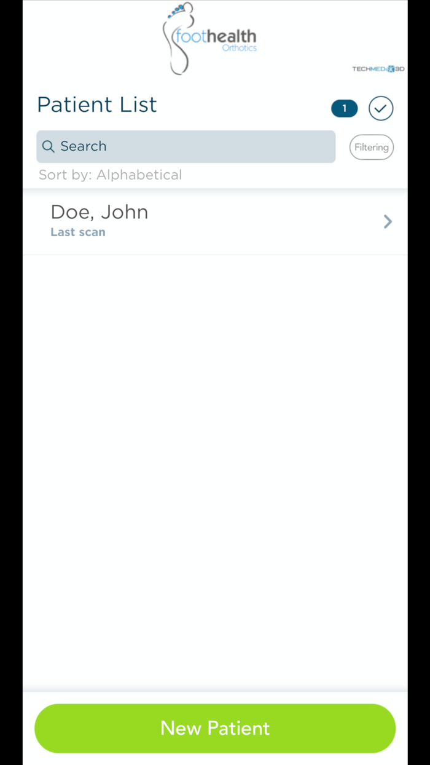Click the TechMed 3D logo
Viewport: 430px width, 765px height.
pyautogui.click(x=378, y=69)
